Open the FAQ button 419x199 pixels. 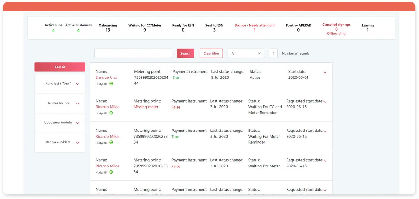click(60, 67)
